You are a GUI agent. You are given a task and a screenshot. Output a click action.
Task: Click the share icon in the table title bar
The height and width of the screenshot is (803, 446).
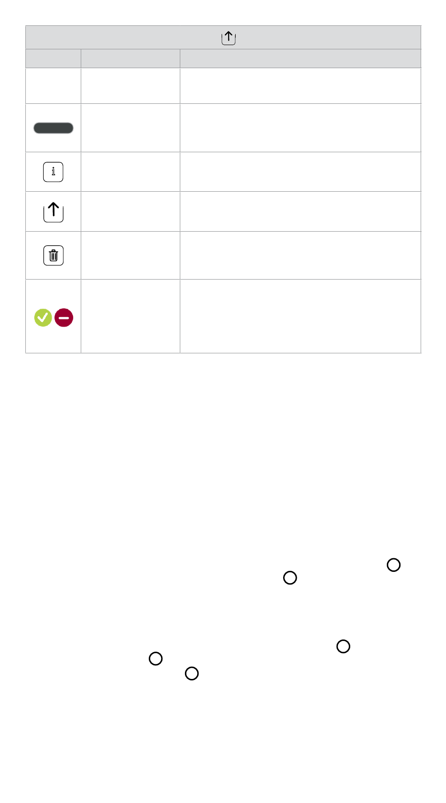(x=229, y=38)
